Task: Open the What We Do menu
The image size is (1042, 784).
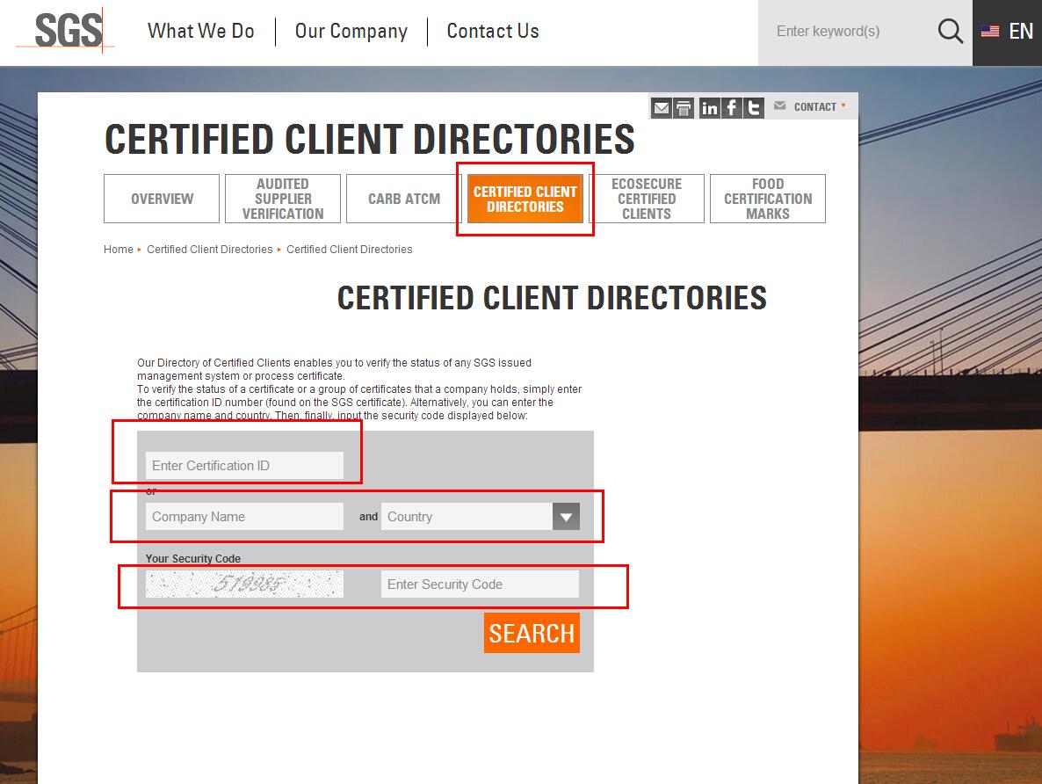Action: coord(200,32)
